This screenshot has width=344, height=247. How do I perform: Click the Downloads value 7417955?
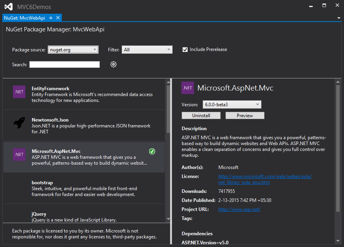coord(227,191)
